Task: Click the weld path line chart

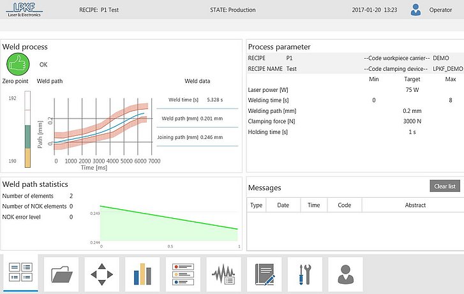Action: click(x=102, y=126)
